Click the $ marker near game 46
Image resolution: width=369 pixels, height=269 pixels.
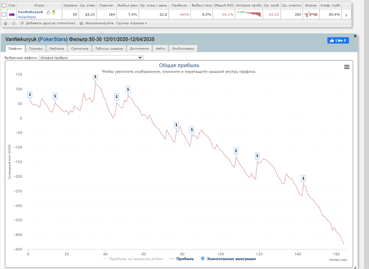point(116,96)
